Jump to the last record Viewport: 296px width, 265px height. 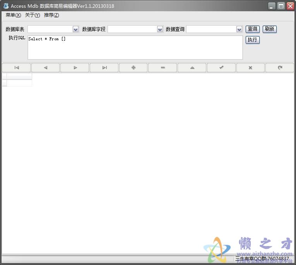coord(104,68)
